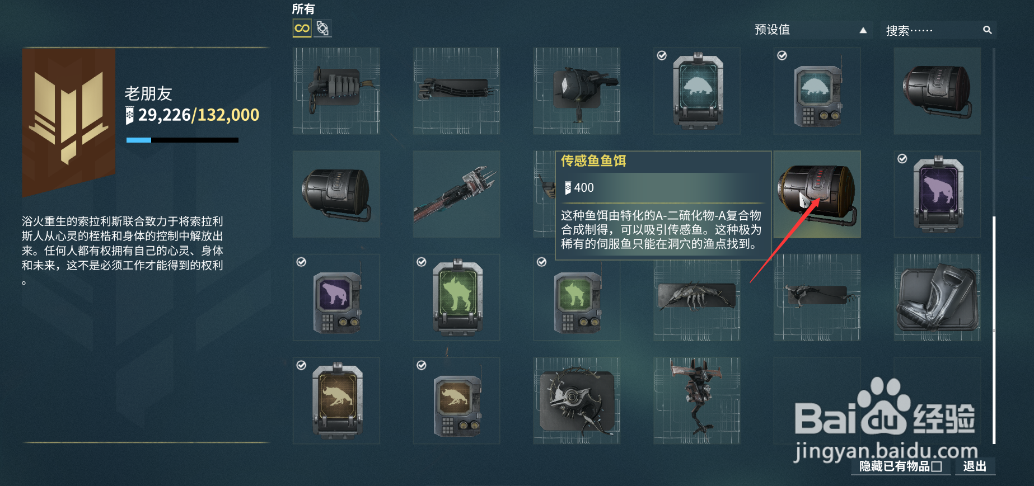Open the 预设值 sort dropdown
1034x486 pixels.
810,30
